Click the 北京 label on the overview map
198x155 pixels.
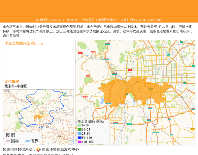click(x=41, y=113)
